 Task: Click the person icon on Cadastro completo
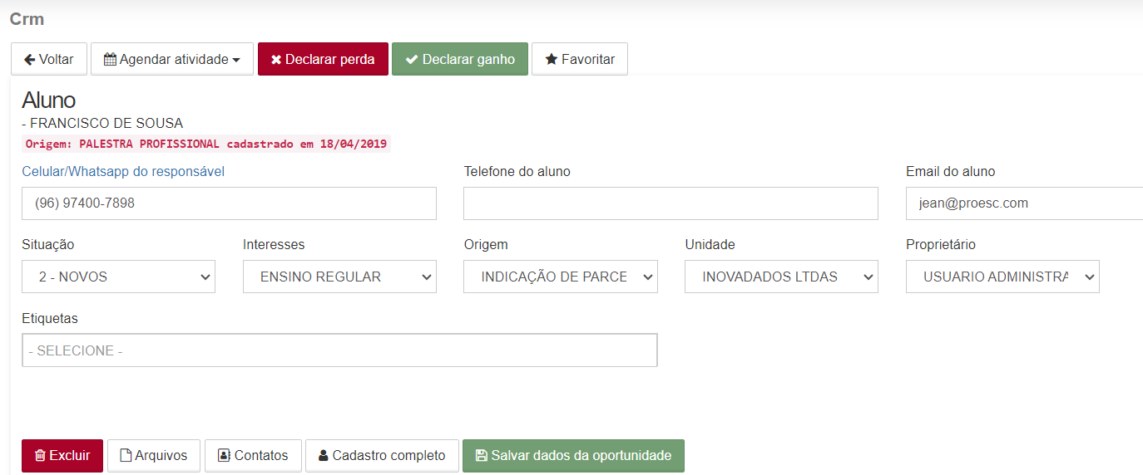324,456
